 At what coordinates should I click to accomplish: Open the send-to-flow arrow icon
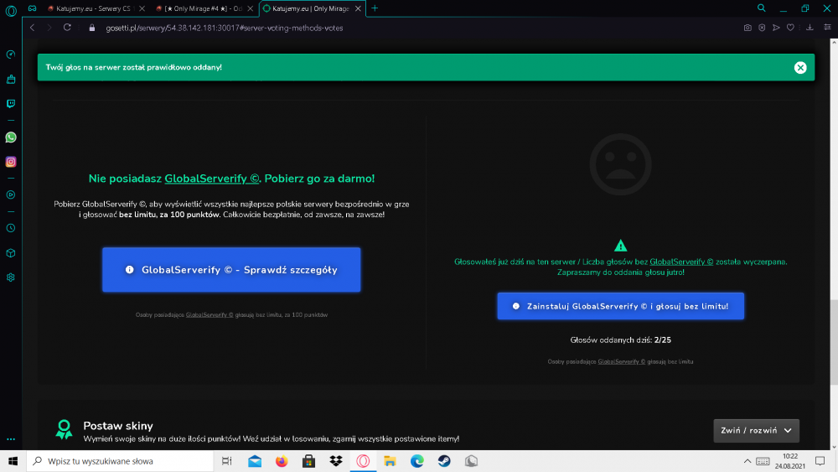(776, 28)
